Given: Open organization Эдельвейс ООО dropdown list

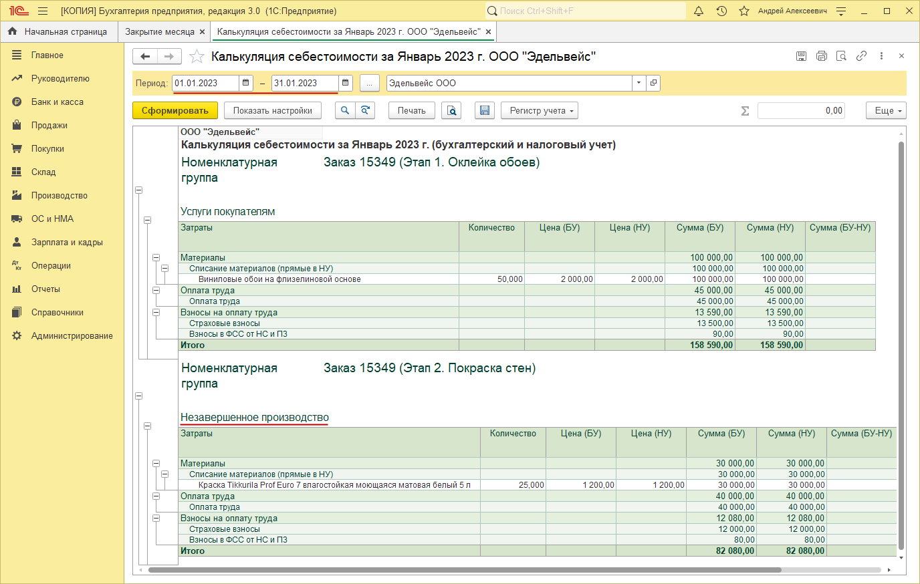Looking at the screenshot, I should coord(639,83).
